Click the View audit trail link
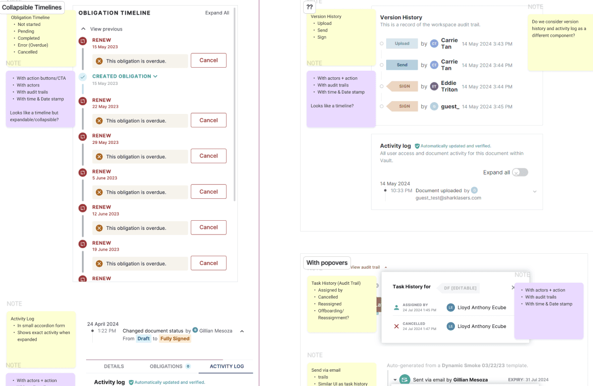This screenshot has height=386, width=593. (365, 267)
